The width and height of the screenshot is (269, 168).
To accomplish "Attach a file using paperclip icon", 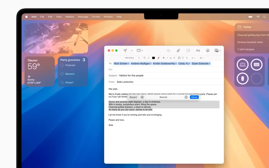I will 179,50.
